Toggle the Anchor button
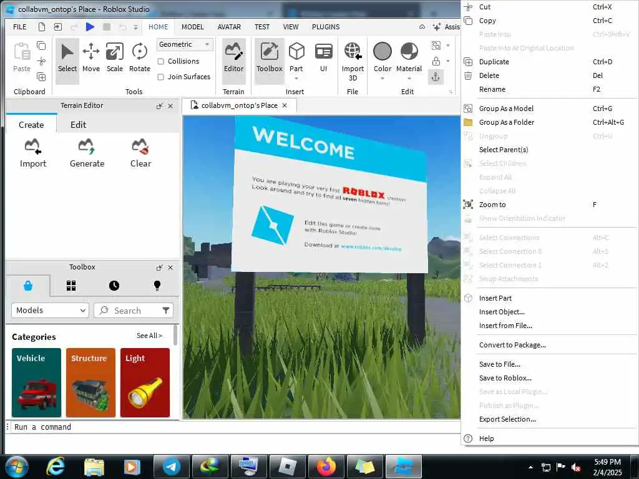The height and width of the screenshot is (479, 639). click(x=436, y=77)
